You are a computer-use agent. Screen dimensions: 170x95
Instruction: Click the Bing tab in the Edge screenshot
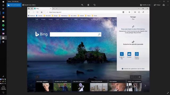[x=42, y=8]
